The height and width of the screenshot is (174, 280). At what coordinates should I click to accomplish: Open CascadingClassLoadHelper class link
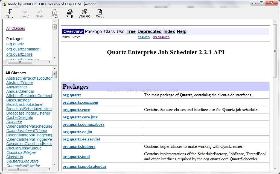click(29, 144)
